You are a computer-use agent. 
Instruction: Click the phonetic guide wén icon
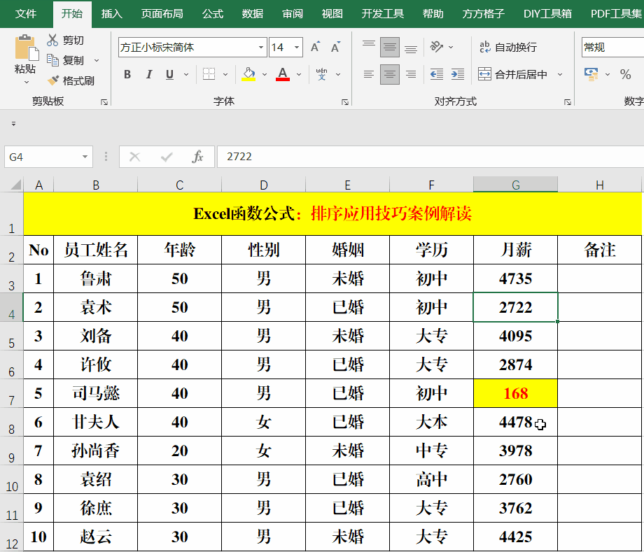click(321, 74)
